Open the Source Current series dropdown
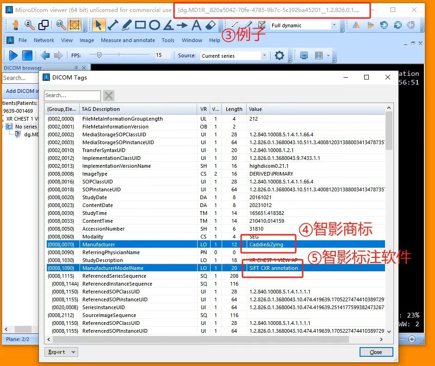 click(x=264, y=55)
